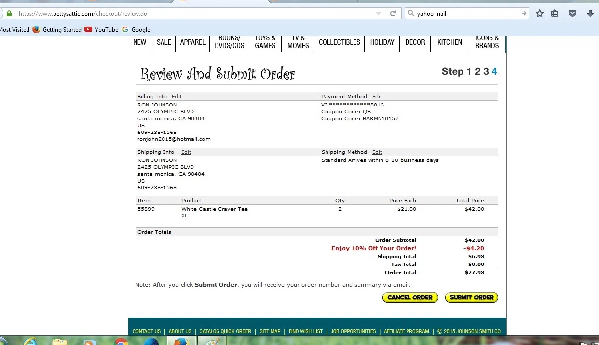Click the green padlock security icon
Viewport: 599px width, 345px height.
coord(9,14)
